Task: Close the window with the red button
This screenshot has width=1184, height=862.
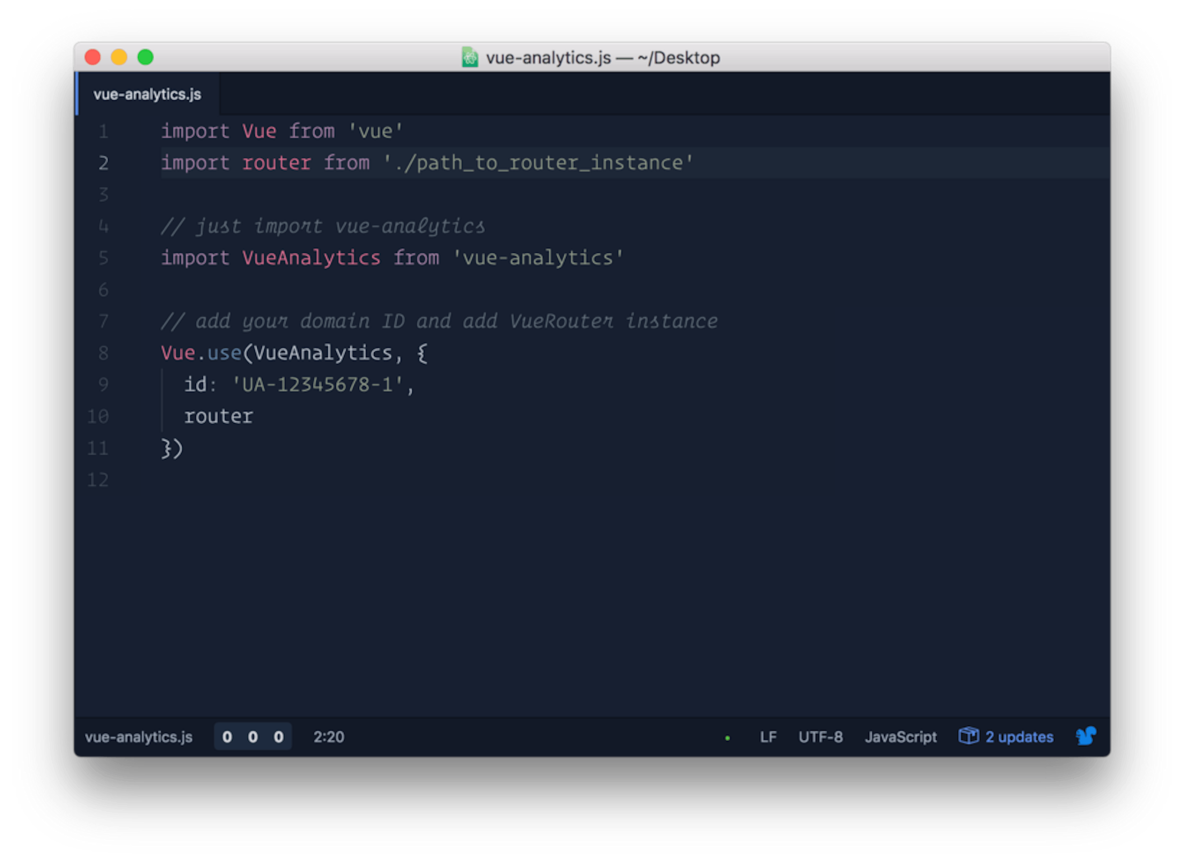Action: pyautogui.click(x=92, y=57)
